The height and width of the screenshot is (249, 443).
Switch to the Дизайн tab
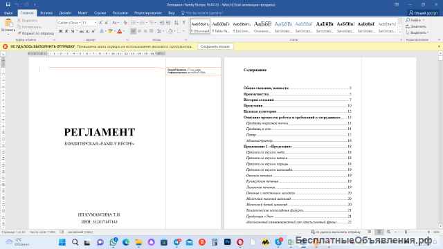(x=65, y=13)
